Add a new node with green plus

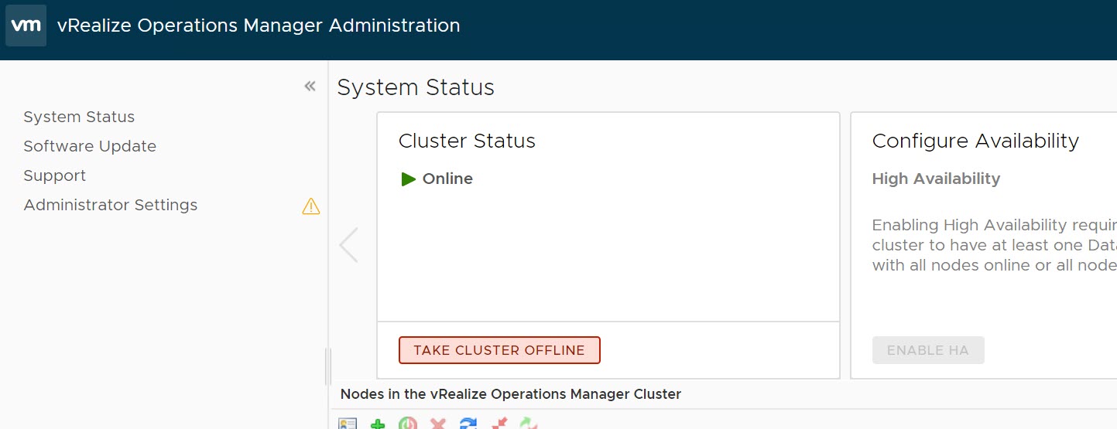378,424
